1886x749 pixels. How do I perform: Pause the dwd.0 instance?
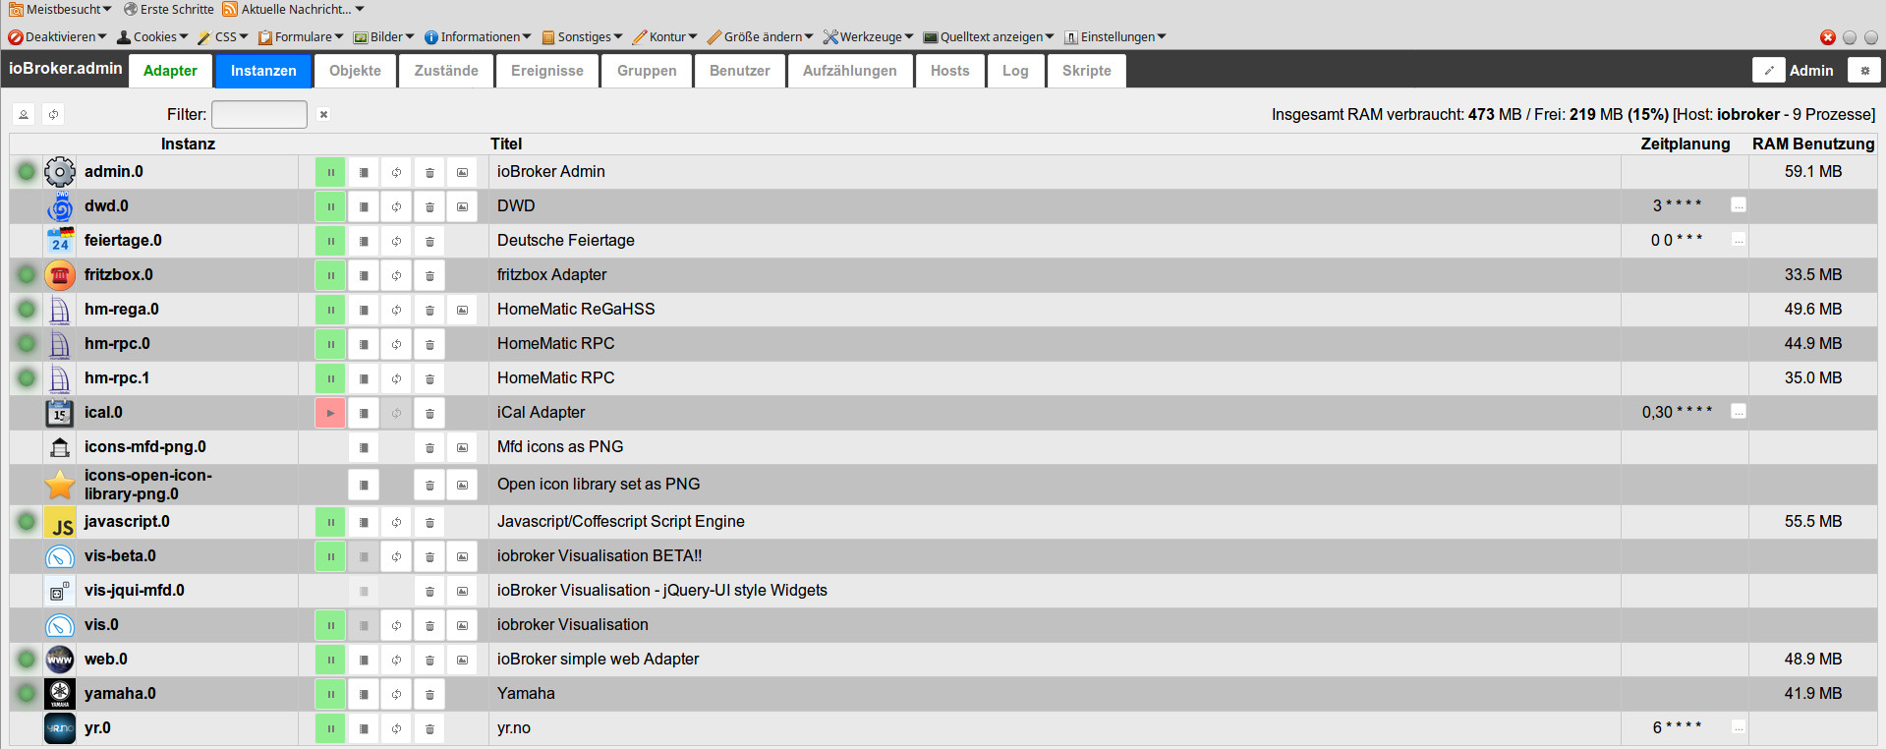pos(330,206)
